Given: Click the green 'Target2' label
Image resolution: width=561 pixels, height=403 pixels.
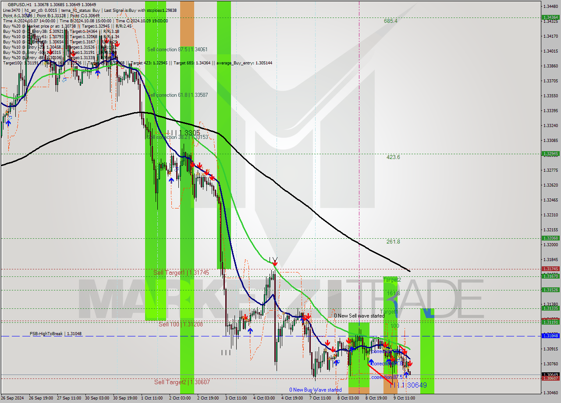Looking at the screenshot, I should (x=392, y=279).
